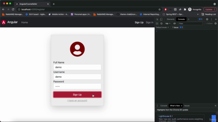Select the Console tab in the drawer
Screen dimensions: 218x122
(x=163, y=106)
